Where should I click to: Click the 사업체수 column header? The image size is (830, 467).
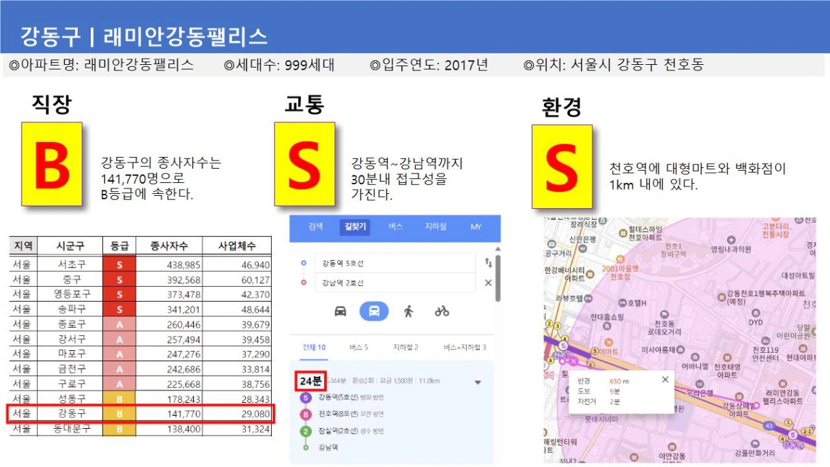tap(238, 246)
